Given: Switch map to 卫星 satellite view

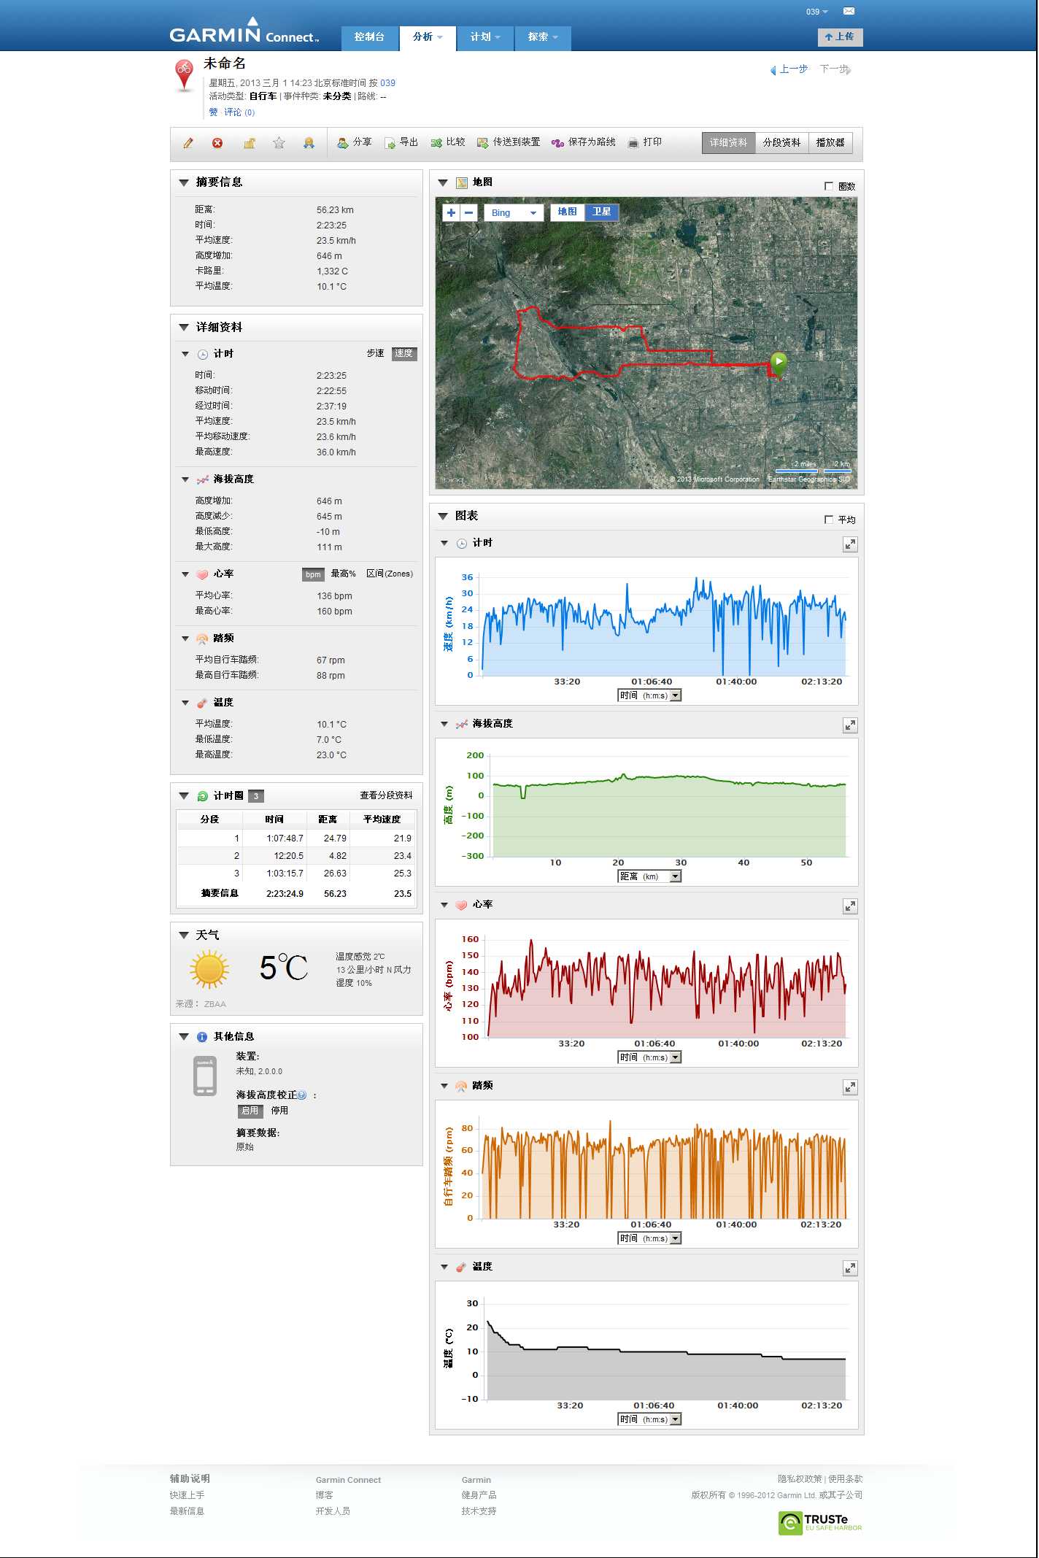Looking at the screenshot, I should tap(602, 212).
